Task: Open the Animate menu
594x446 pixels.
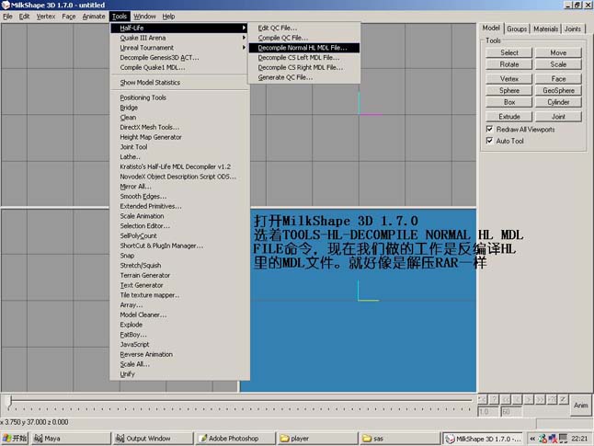Action: coord(94,17)
